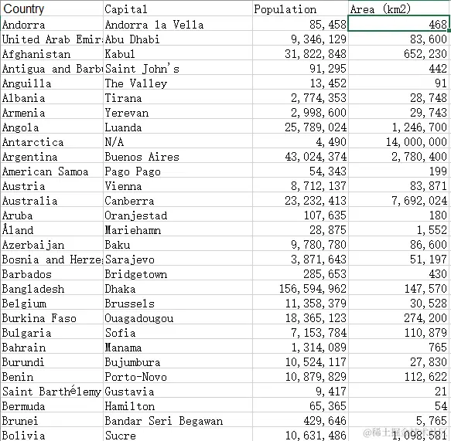Click the Bosnia and Herzegovina cell
The height and width of the screenshot is (441, 451).
[x=52, y=258]
